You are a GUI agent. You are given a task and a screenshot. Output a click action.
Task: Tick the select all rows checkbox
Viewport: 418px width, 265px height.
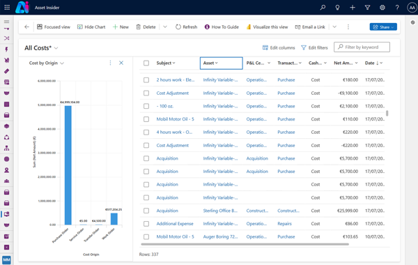click(x=146, y=63)
